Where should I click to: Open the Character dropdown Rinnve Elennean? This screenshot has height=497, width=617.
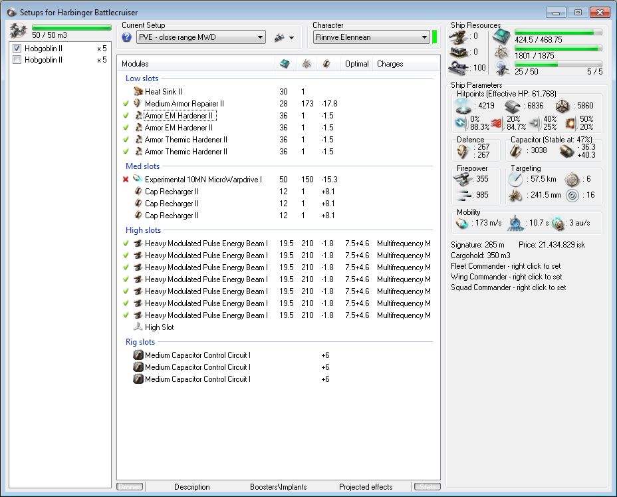point(371,37)
